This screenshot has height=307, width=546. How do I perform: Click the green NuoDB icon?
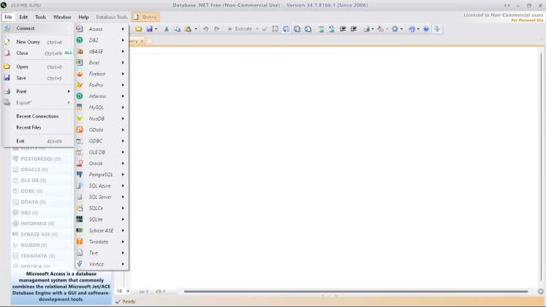[80, 118]
